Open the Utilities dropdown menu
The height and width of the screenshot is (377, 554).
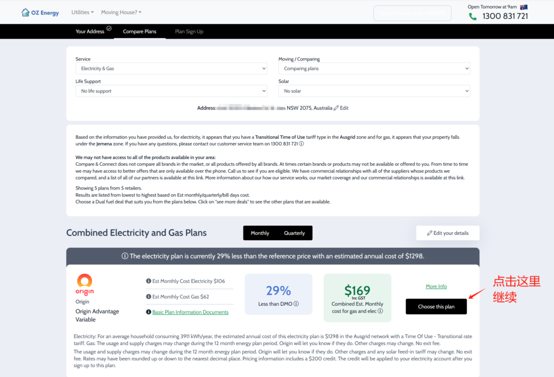point(82,12)
